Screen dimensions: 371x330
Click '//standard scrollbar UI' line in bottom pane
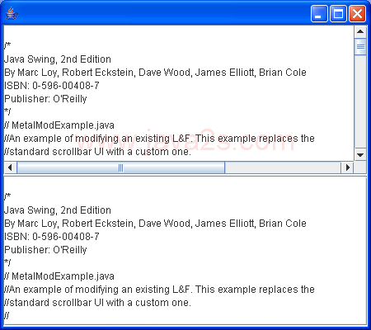point(97,303)
